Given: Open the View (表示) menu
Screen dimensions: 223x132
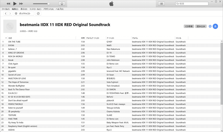Looking at the screenshot, I should pyautogui.click(x=24, y=9).
